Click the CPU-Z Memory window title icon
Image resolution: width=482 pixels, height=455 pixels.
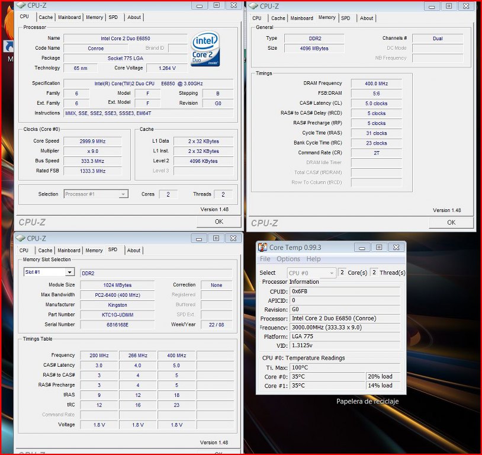coord(253,6)
